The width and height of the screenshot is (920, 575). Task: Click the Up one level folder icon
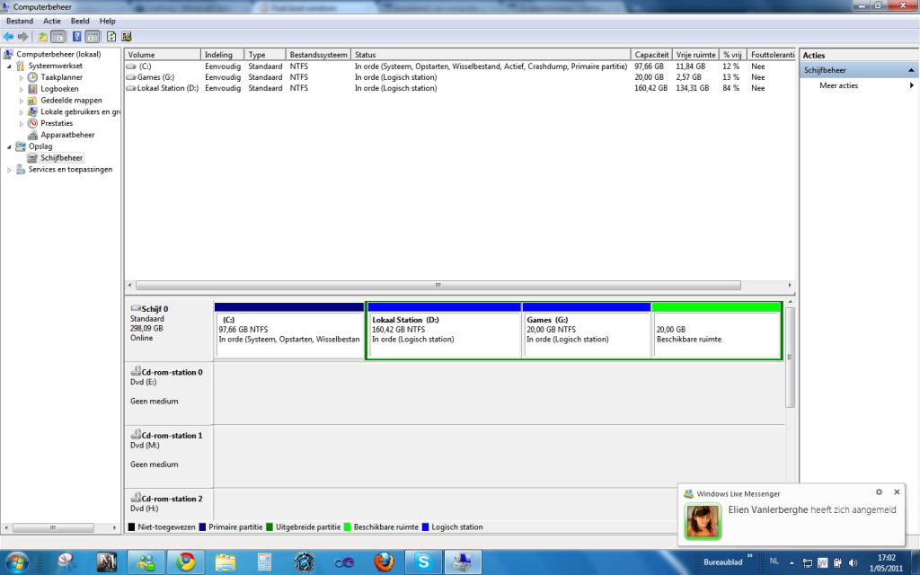coord(42,37)
